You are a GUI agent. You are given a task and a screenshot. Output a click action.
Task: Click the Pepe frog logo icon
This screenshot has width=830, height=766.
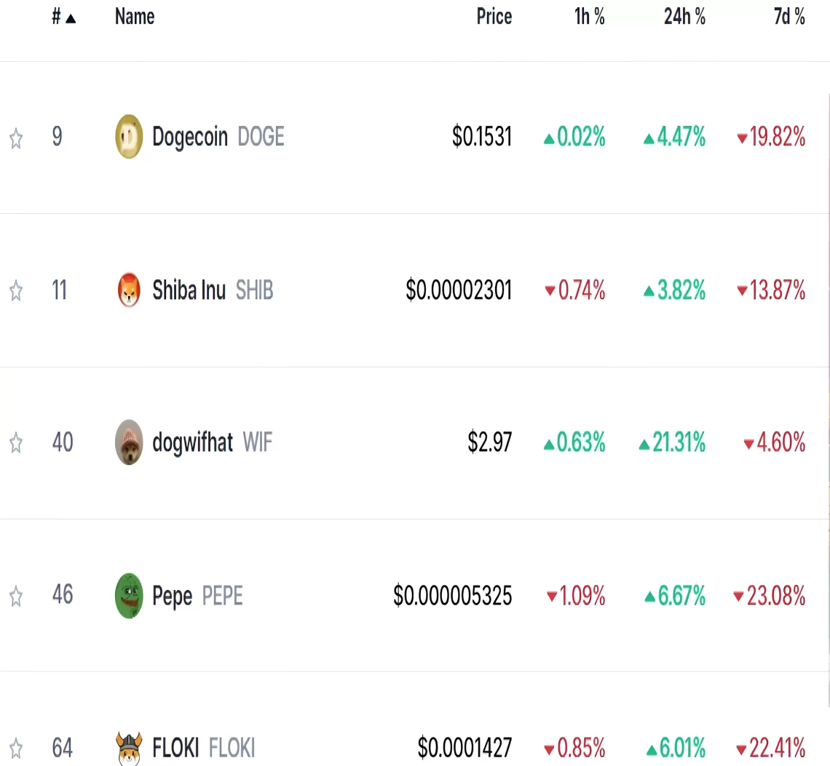point(129,596)
